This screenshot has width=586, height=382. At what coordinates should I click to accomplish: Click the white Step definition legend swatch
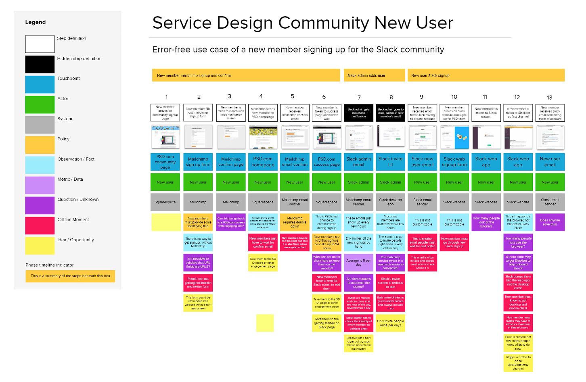pyautogui.click(x=40, y=44)
